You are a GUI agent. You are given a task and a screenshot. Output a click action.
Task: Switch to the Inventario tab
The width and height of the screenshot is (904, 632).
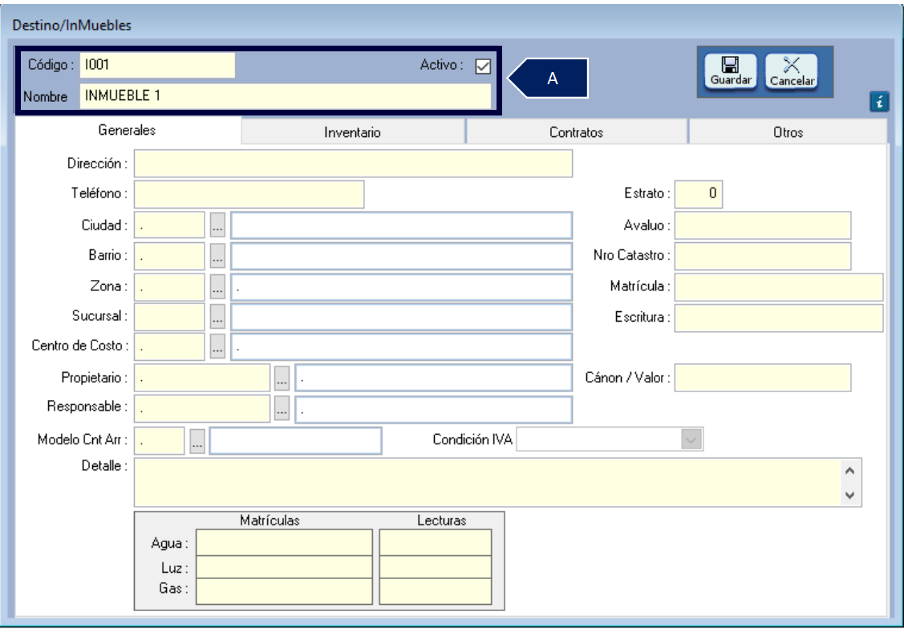[x=352, y=132]
